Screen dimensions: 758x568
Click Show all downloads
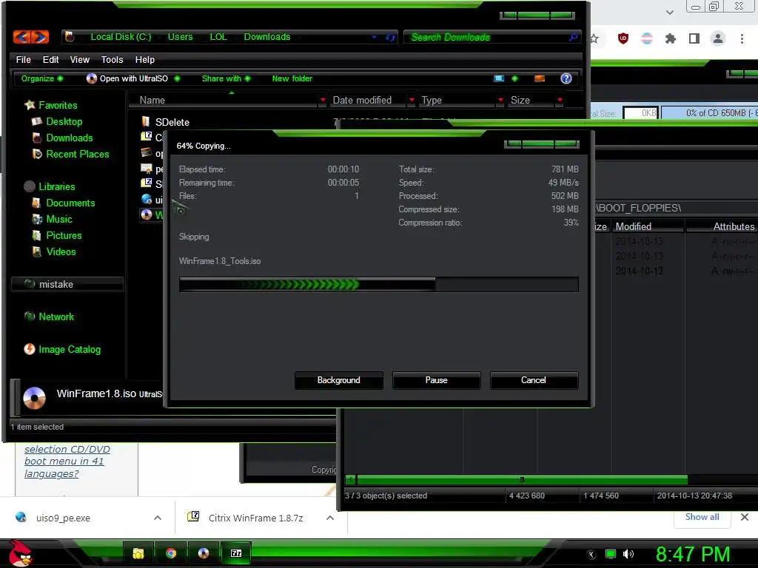click(x=702, y=517)
